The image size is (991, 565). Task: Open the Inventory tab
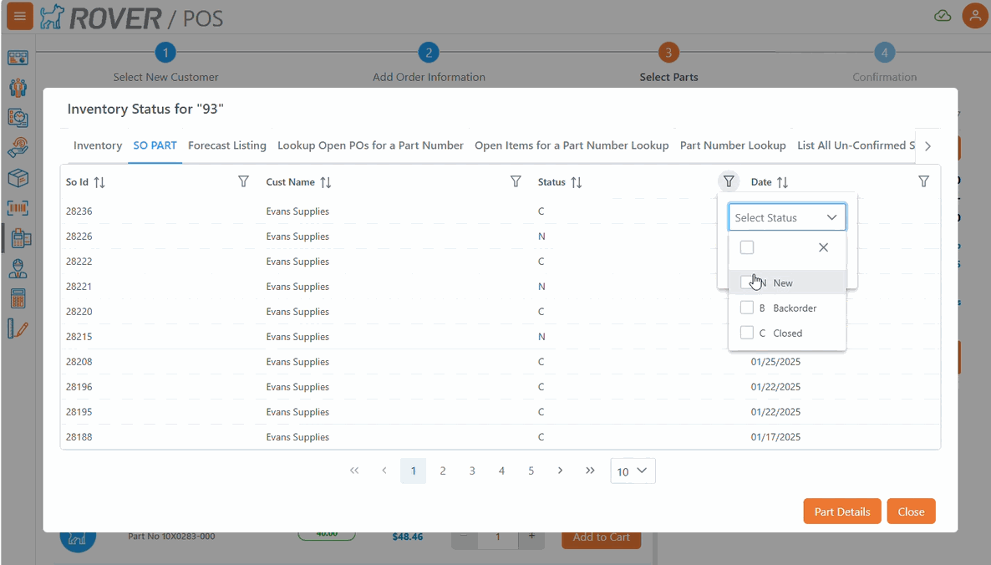click(x=97, y=145)
